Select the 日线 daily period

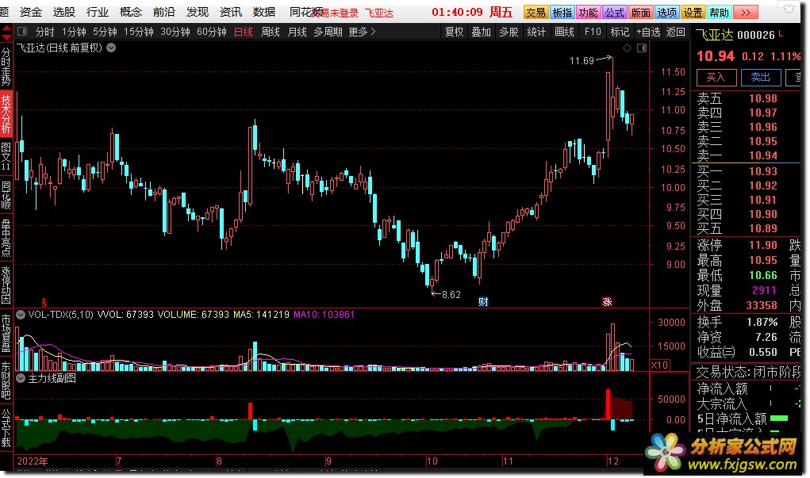coord(244,32)
